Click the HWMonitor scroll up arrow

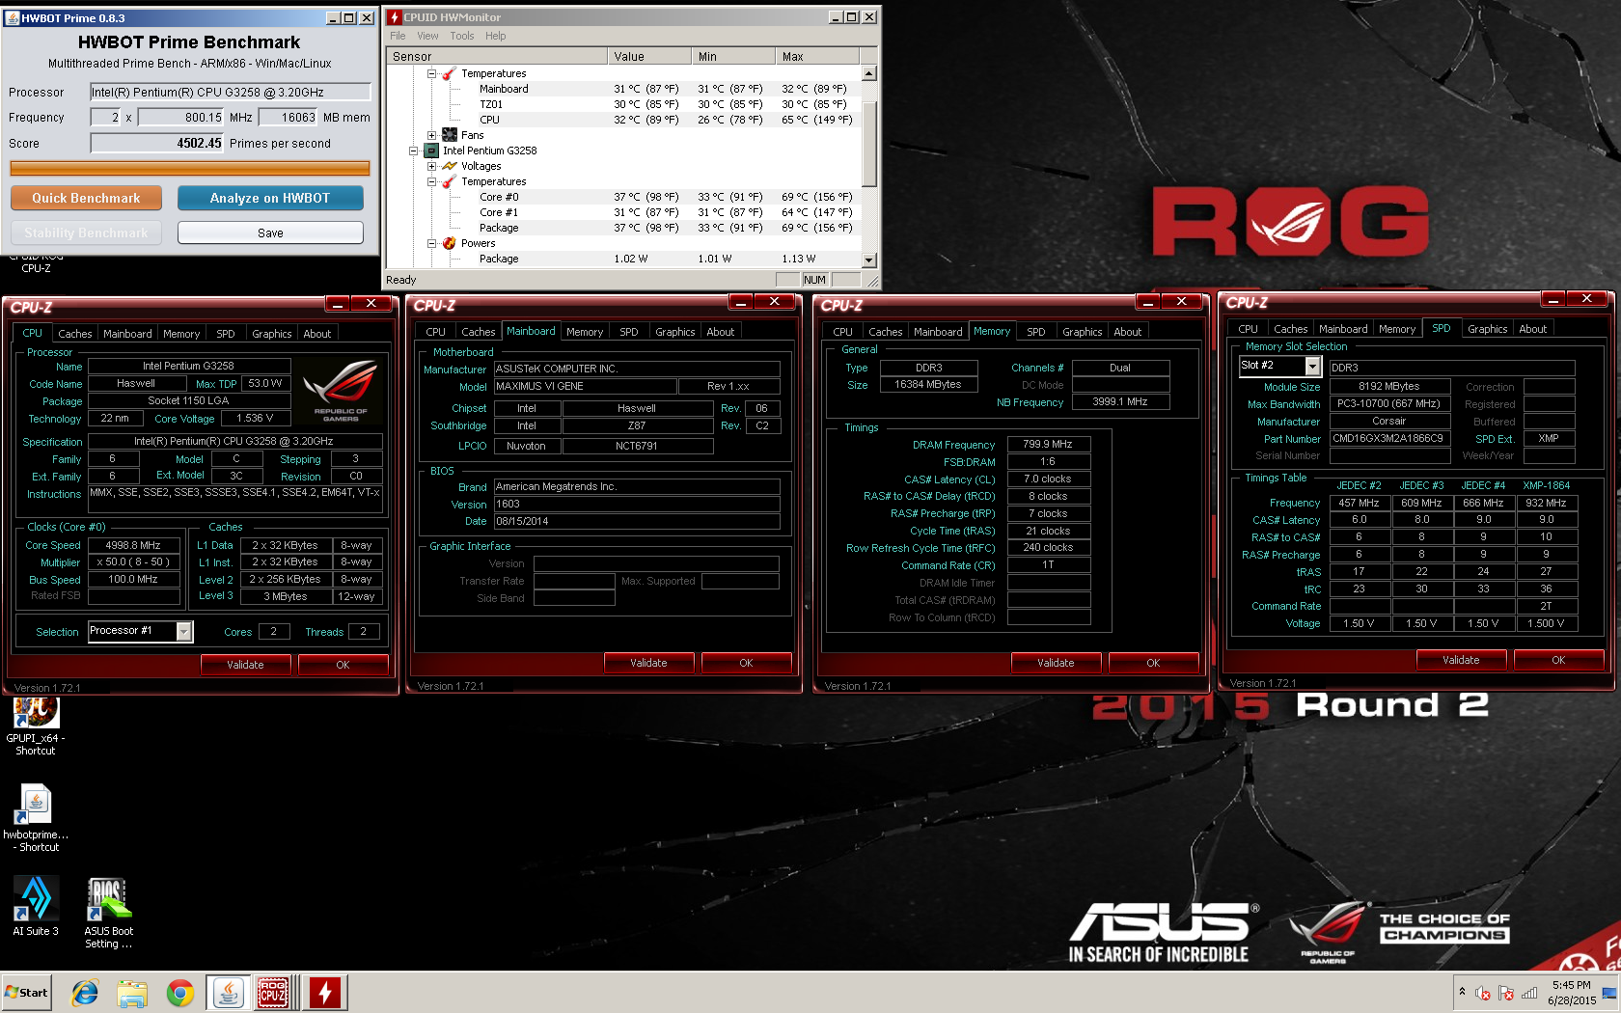pos(869,73)
